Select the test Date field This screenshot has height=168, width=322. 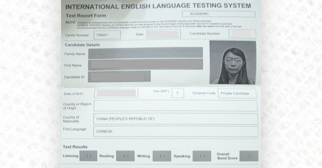click(x=163, y=34)
